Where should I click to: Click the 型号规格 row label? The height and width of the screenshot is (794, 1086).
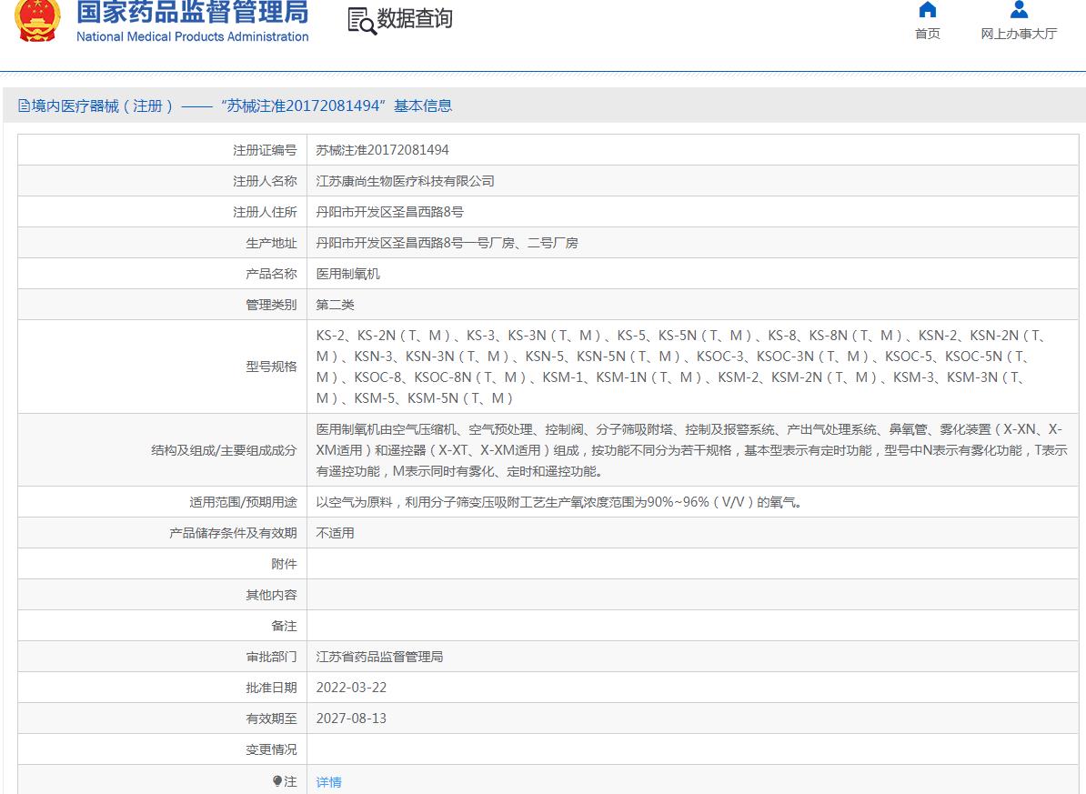(x=271, y=367)
